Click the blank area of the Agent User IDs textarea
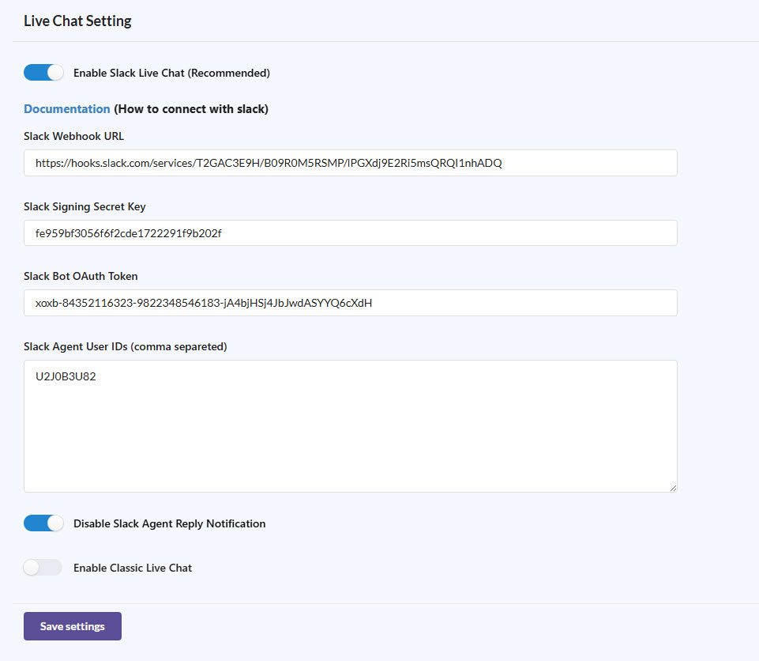This screenshot has height=661, width=759. click(350, 443)
